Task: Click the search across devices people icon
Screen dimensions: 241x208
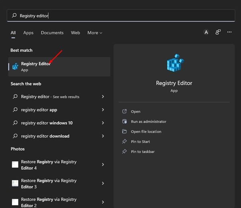Action: pos(218,32)
